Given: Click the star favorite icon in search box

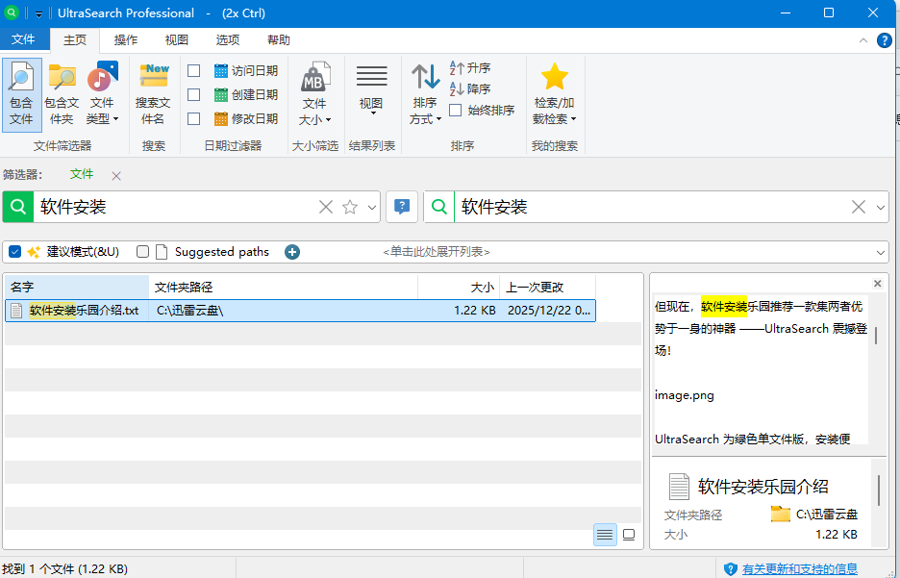Looking at the screenshot, I should pos(350,207).
